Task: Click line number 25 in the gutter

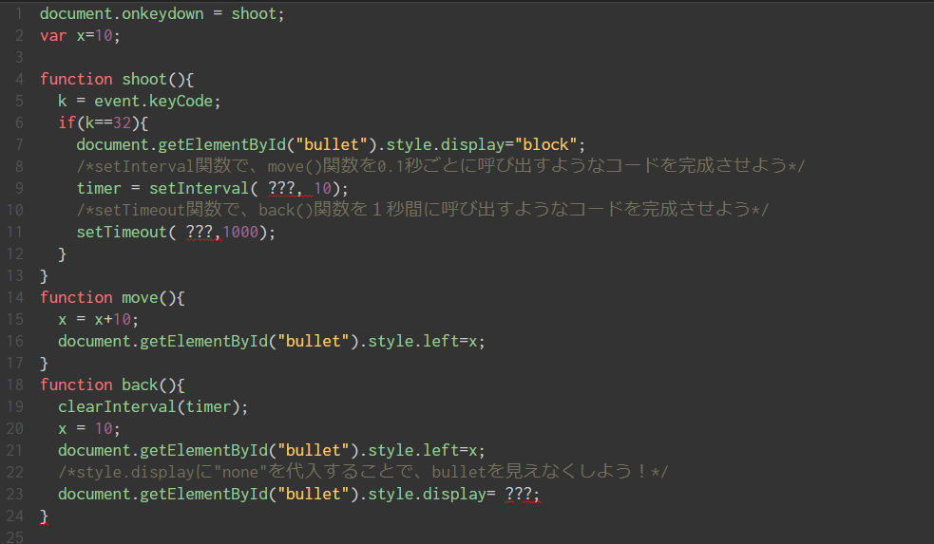Action: pos(17,536)
